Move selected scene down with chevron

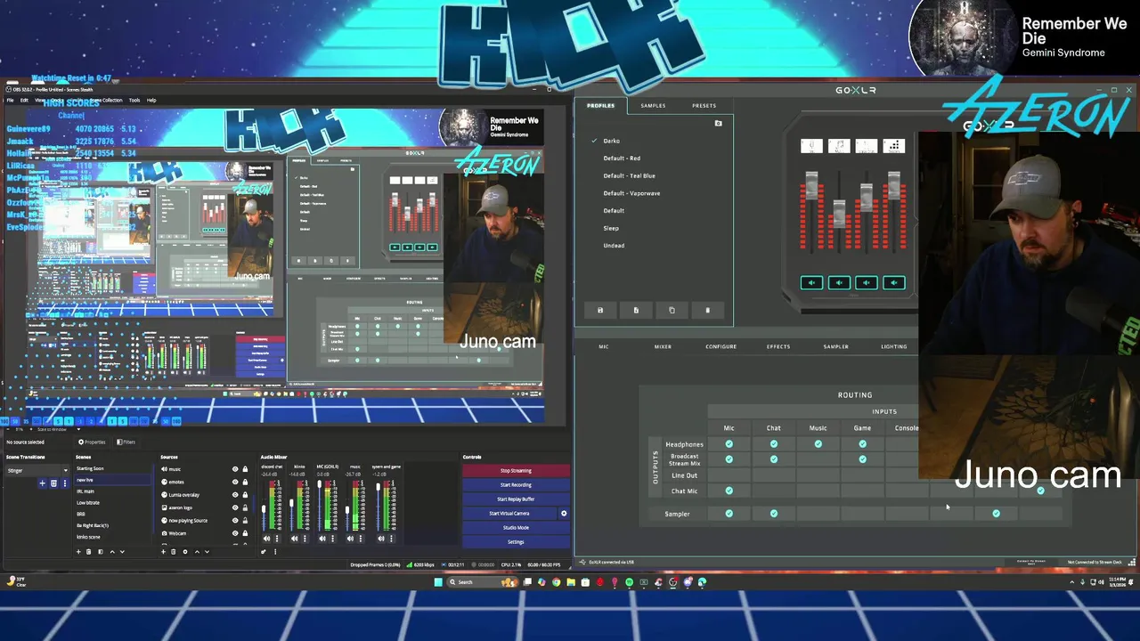click(x=122, y=552)
